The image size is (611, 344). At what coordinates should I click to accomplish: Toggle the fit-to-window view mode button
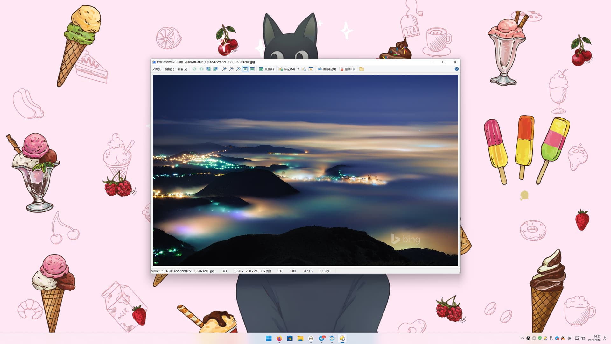coord(245,69)
